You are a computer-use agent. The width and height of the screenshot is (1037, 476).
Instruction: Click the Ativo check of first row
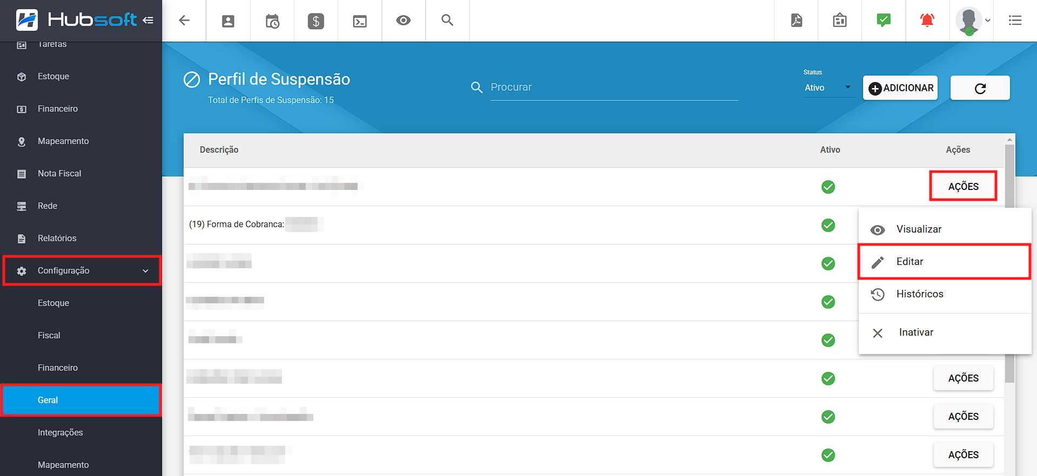click(828, 187)
